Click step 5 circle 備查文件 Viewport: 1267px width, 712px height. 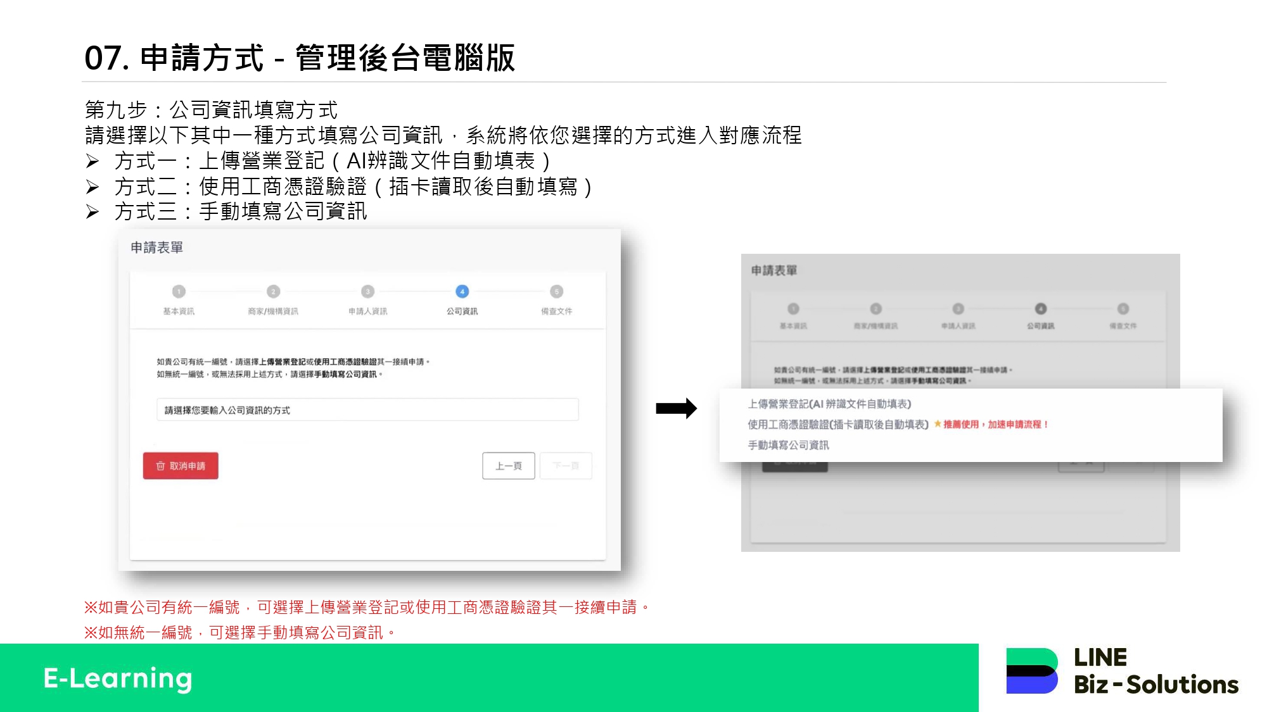556,292
